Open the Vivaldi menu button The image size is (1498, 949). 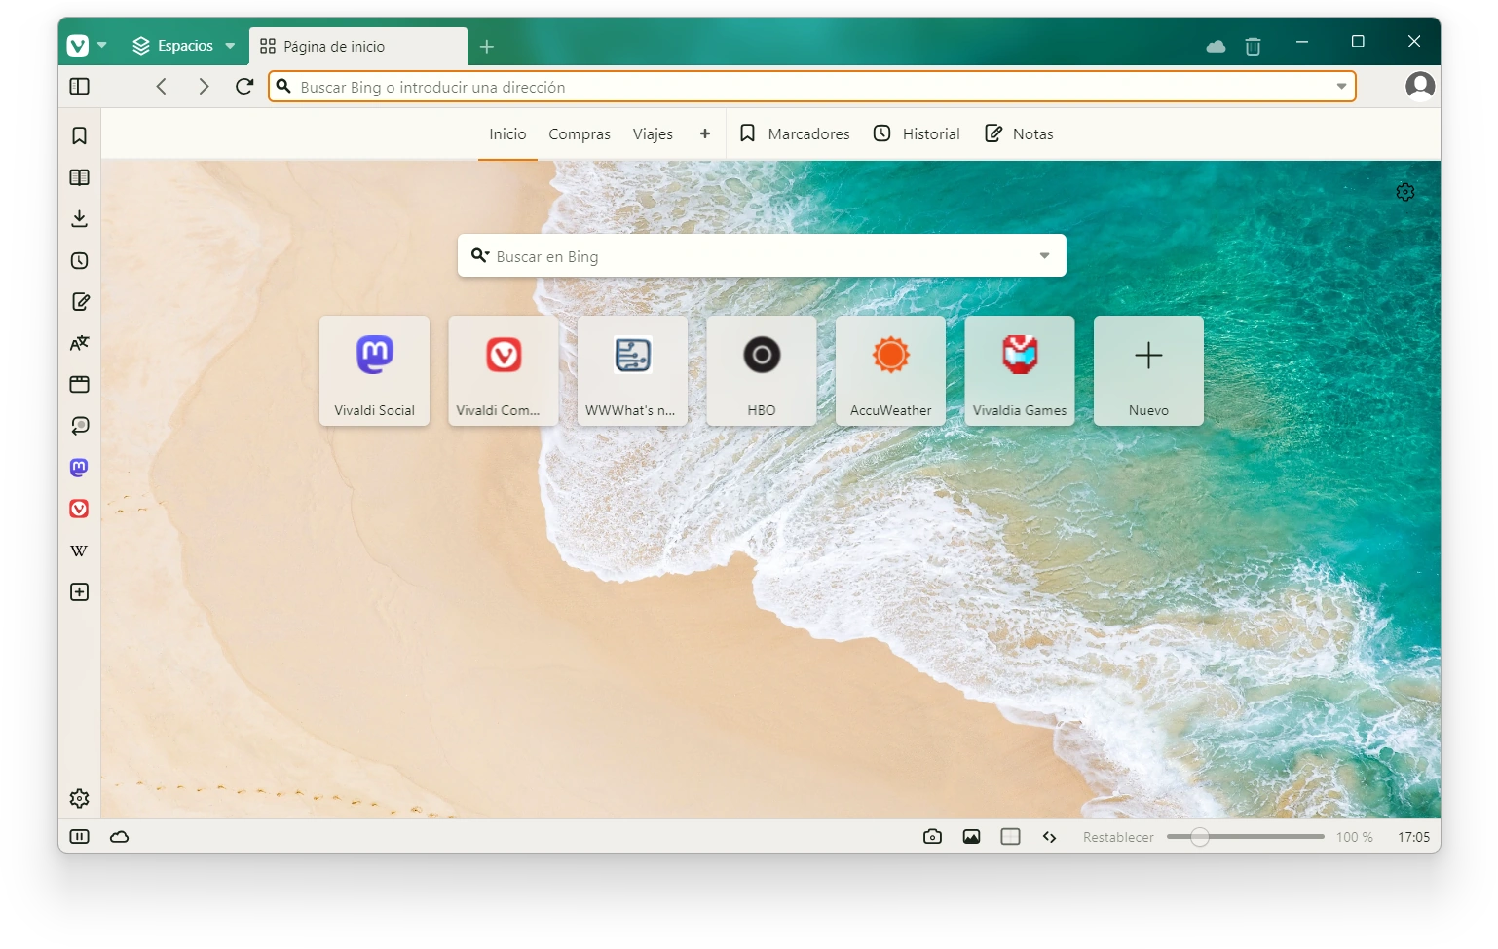(78, 46)
